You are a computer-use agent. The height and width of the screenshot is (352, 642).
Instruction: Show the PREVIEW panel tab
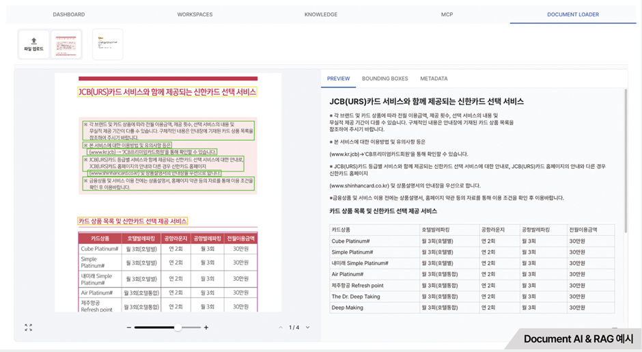[338, 79]
